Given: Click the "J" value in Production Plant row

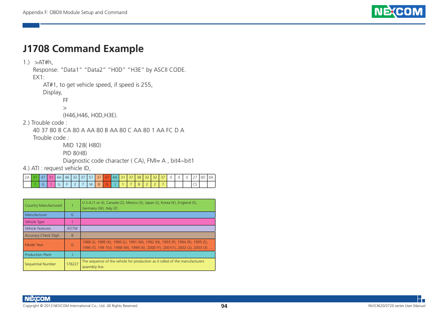Looking at the screenshot, I should 72,255.
